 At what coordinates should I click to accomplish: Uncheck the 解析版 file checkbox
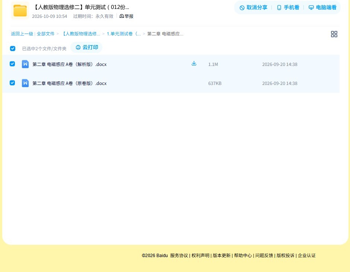(x=12, y=64)
